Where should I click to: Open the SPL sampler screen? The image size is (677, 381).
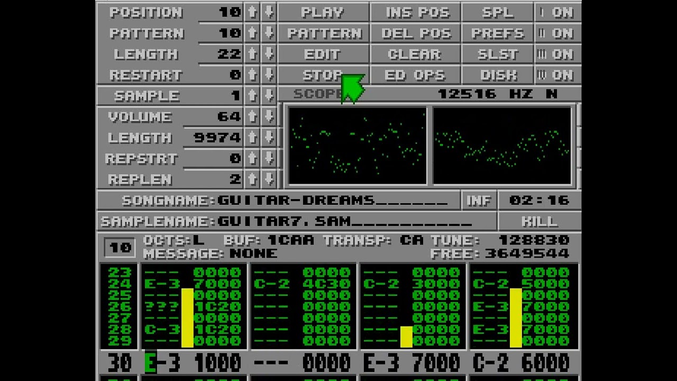tap(498, 12)
